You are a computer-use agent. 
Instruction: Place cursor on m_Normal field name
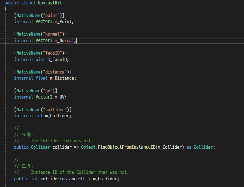[x=64, y=41]
